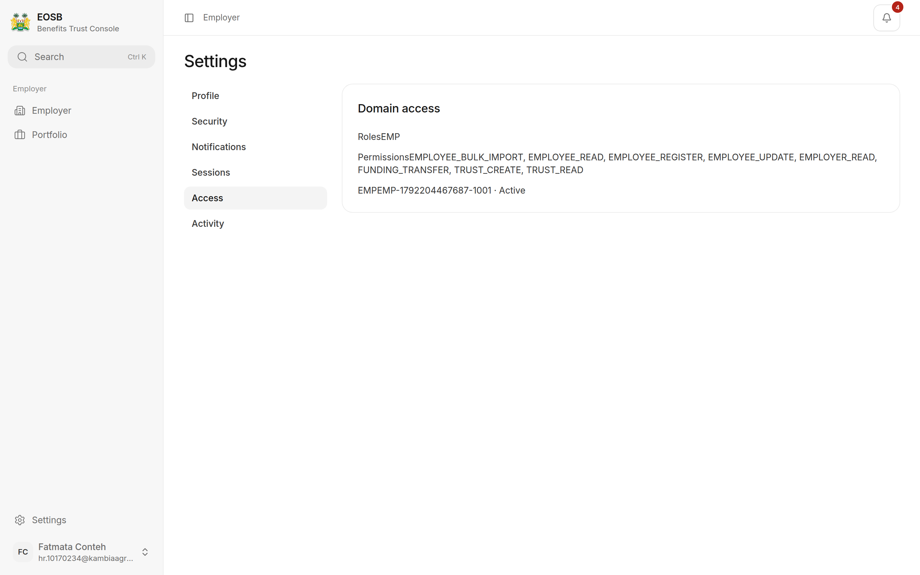Click the Settings page heading
920x575 pixels.
[215, 61]
